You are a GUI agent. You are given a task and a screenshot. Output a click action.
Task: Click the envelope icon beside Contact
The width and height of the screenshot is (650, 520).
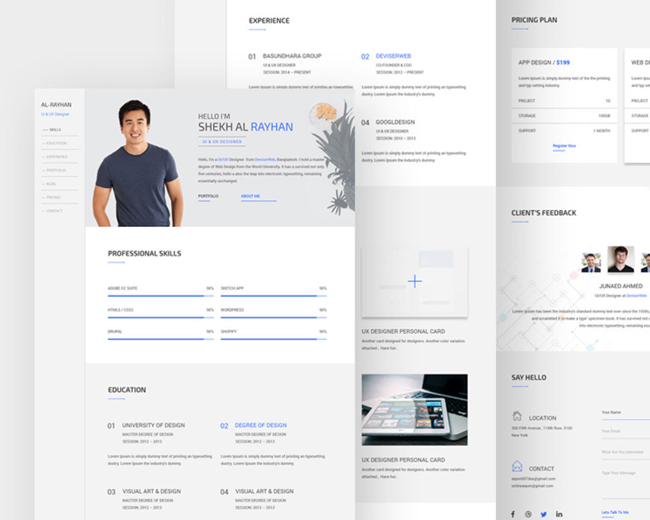[x=517, y=466]
